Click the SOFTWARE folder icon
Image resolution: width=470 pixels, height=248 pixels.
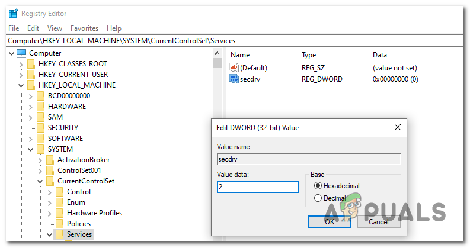(x=40, y=139)
